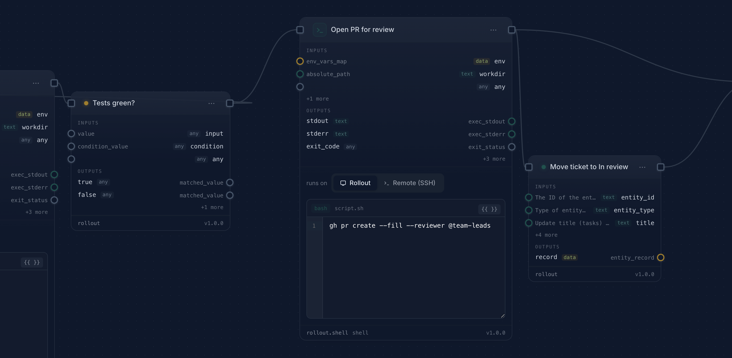Image resolution: width=732 pixels, height=358 pixels.
Task: Click the Open PR for review node title
Action: click(362, 30)
